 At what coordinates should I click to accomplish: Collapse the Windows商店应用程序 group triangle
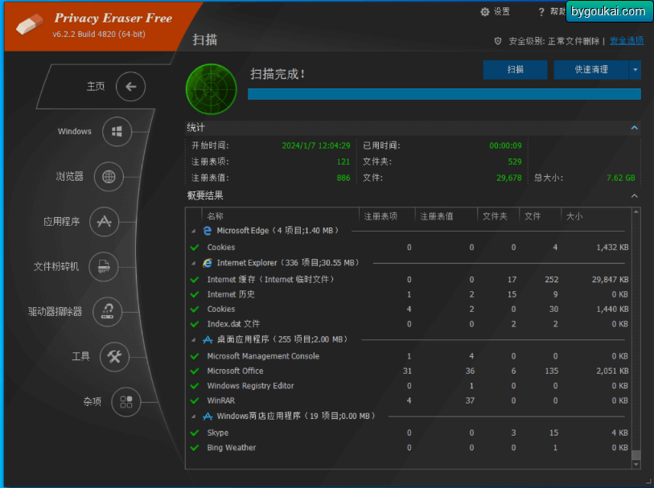(194, 416)
